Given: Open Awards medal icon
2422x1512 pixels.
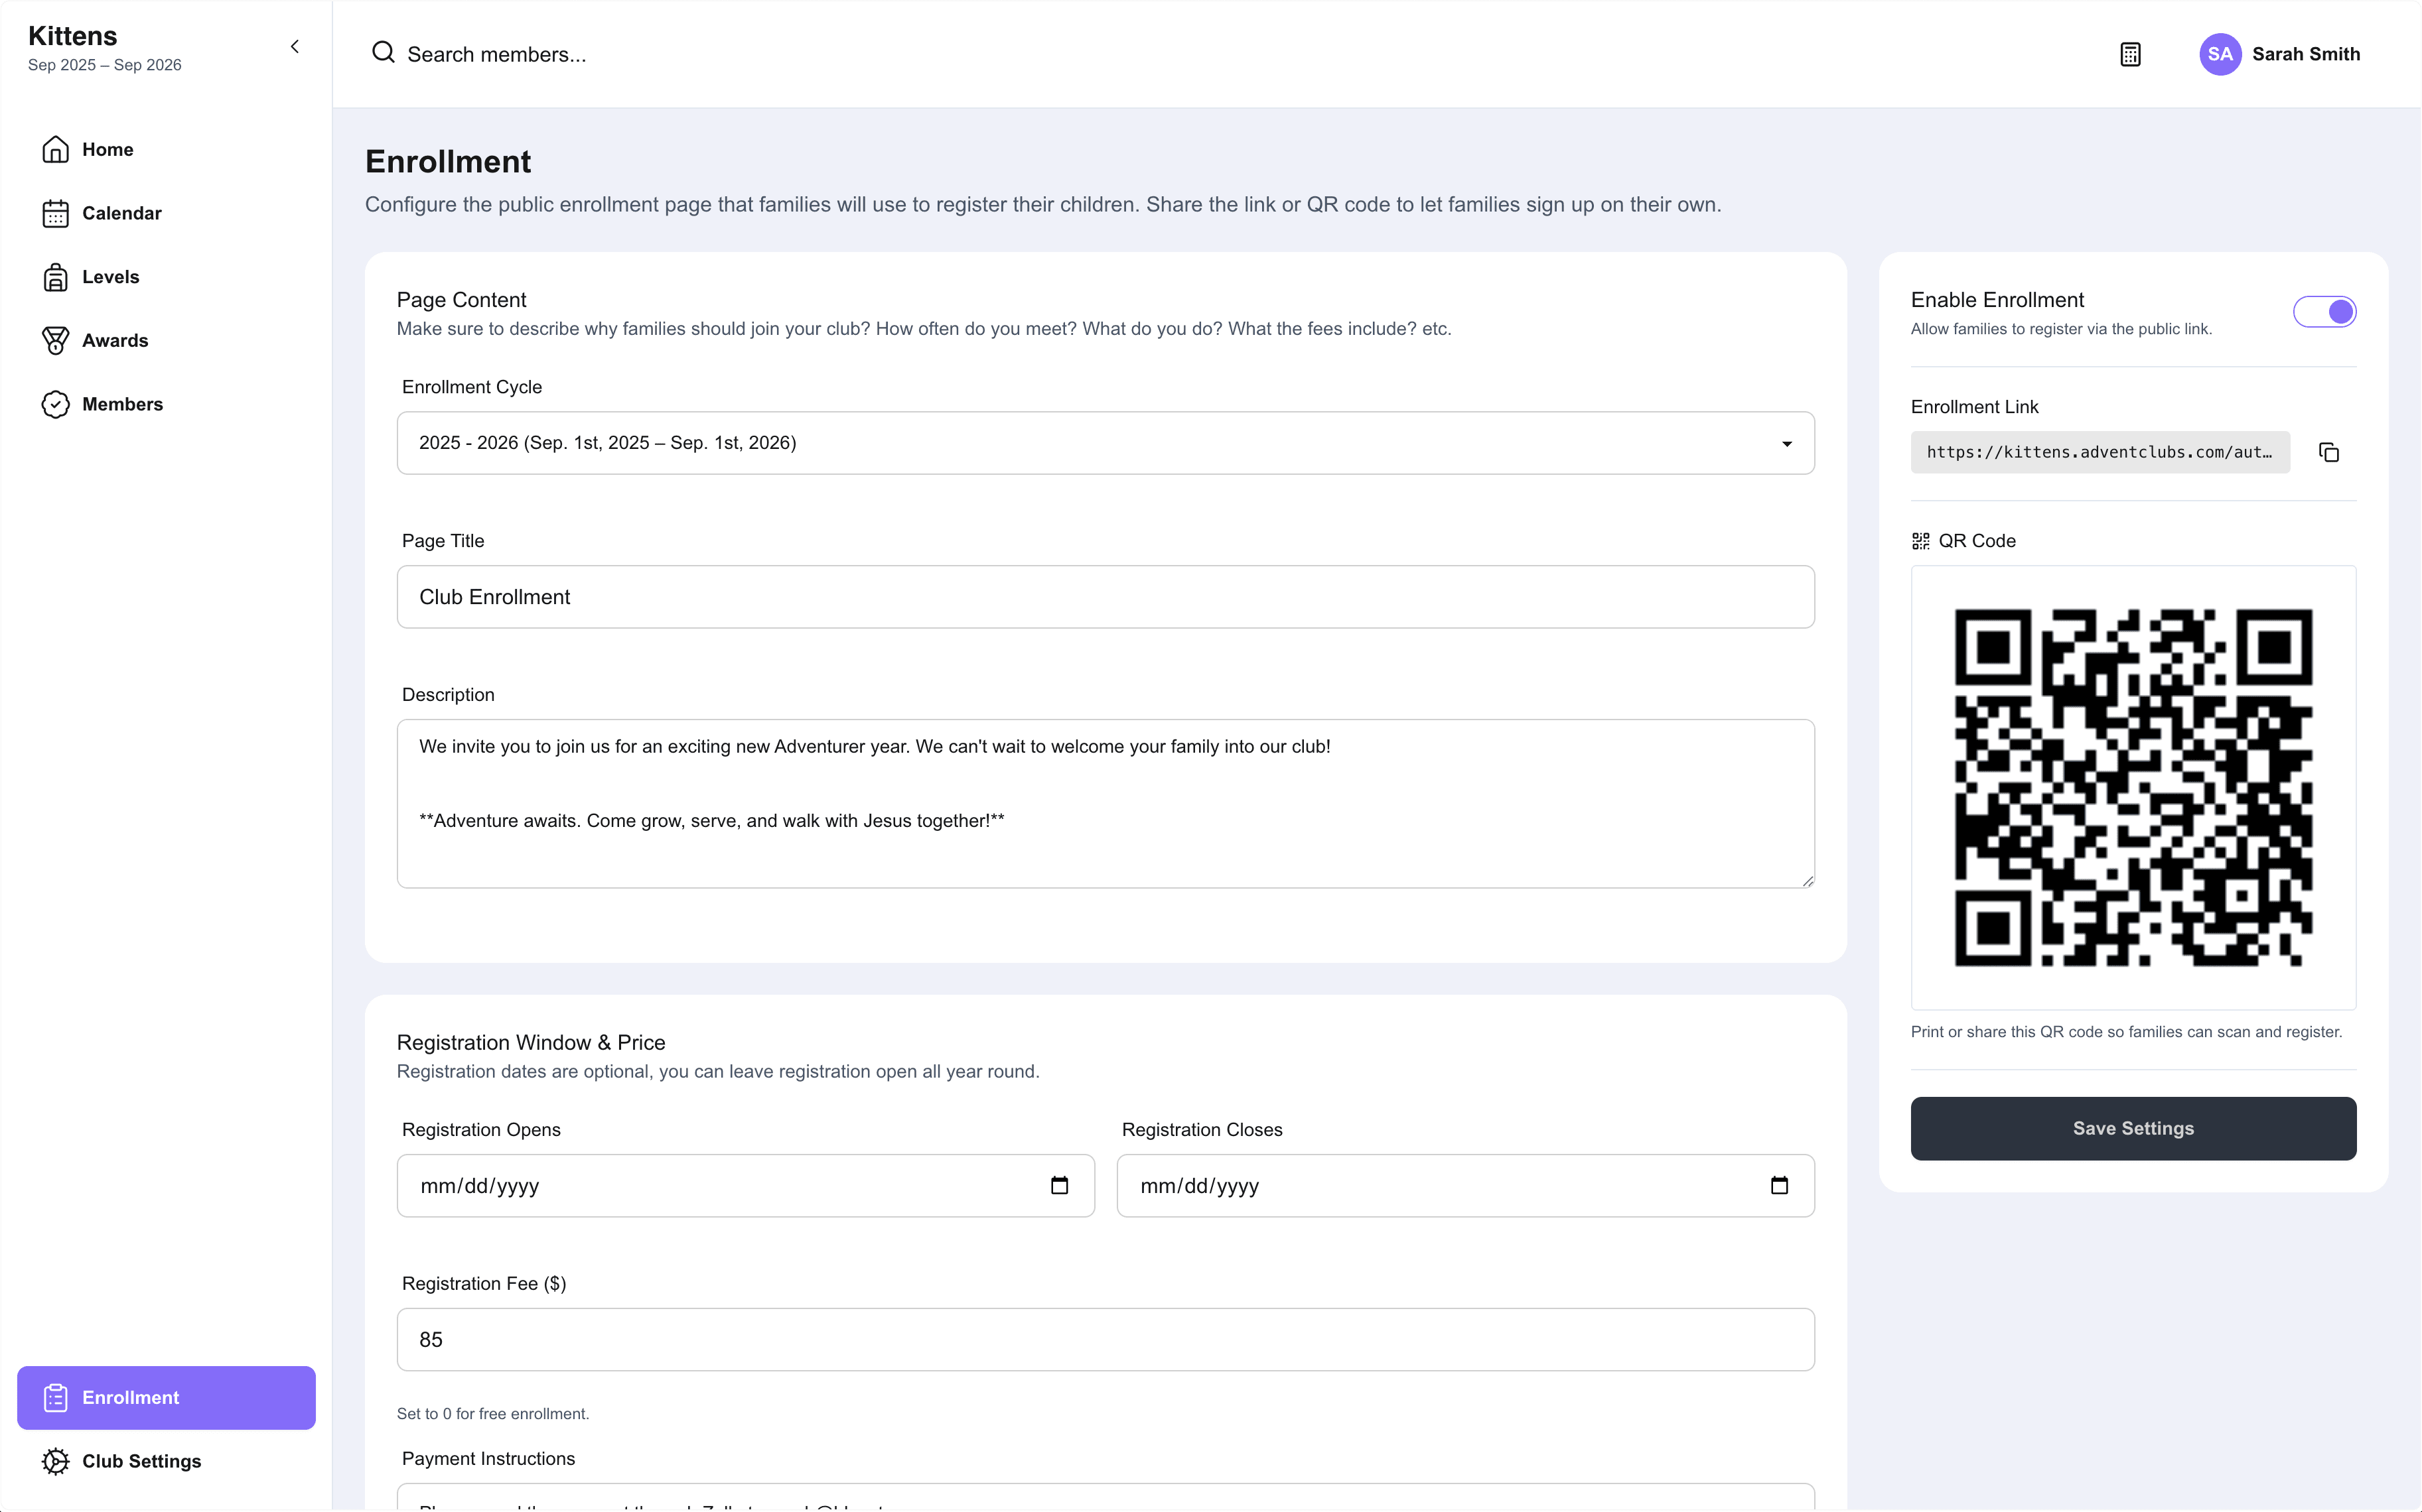Looking at the screenshot, I should point(55,341).
